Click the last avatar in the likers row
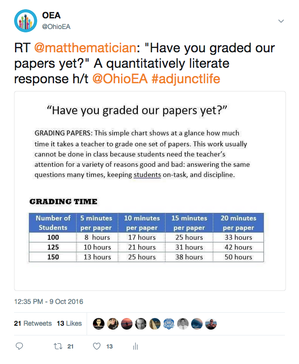The height and width of the screenshot is (364, 299). coord(211,324)
